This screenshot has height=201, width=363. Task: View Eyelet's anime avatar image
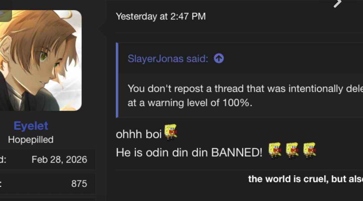point(41,60)
